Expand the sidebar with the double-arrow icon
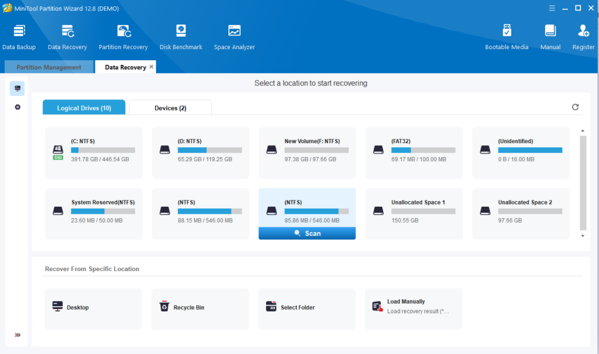 (18, 335)
